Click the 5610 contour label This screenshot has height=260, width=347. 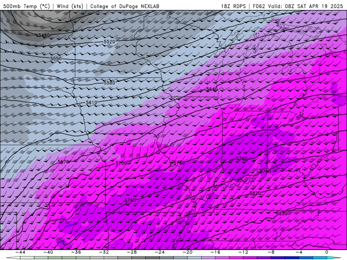click(x=92, y=103)
